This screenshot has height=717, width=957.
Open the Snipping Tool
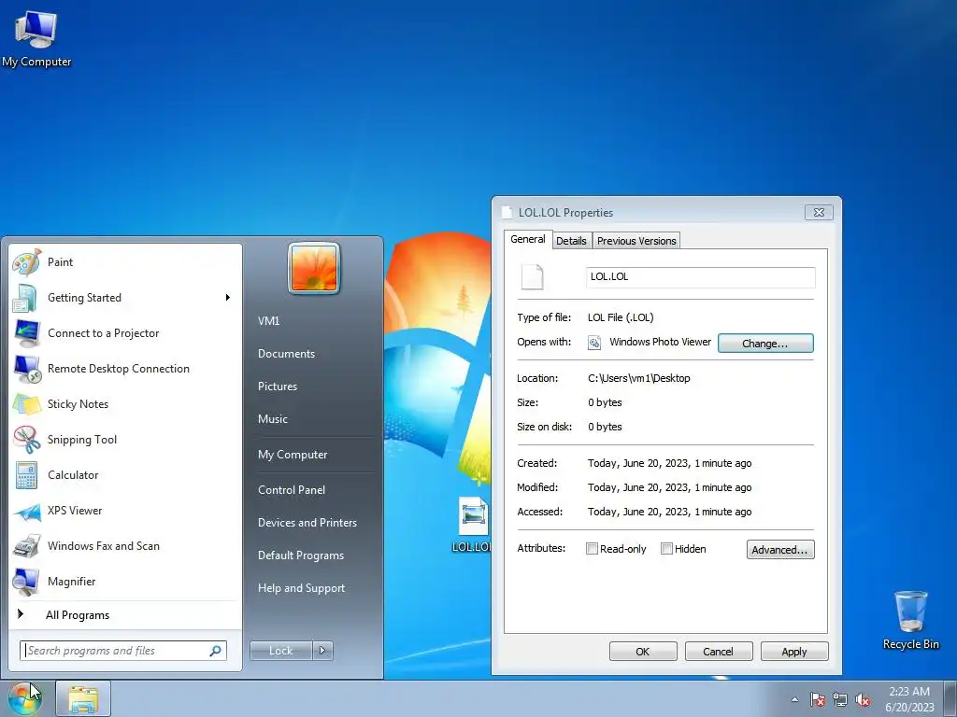click(125, 440)
